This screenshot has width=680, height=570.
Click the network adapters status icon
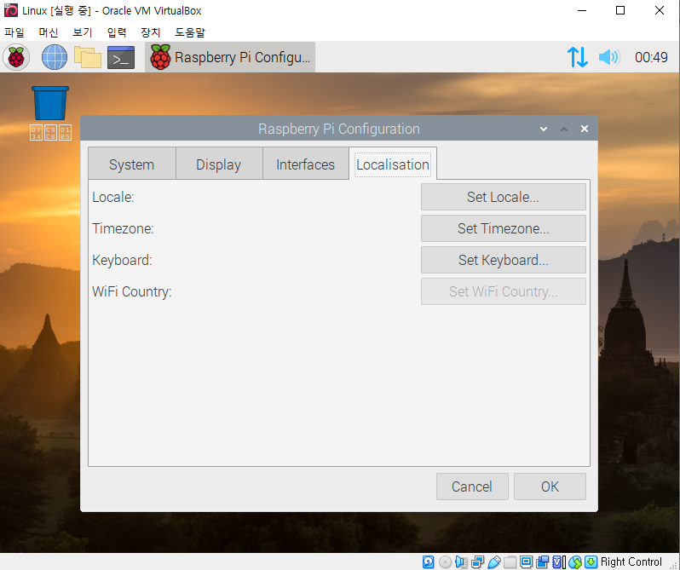coord(477,561)
